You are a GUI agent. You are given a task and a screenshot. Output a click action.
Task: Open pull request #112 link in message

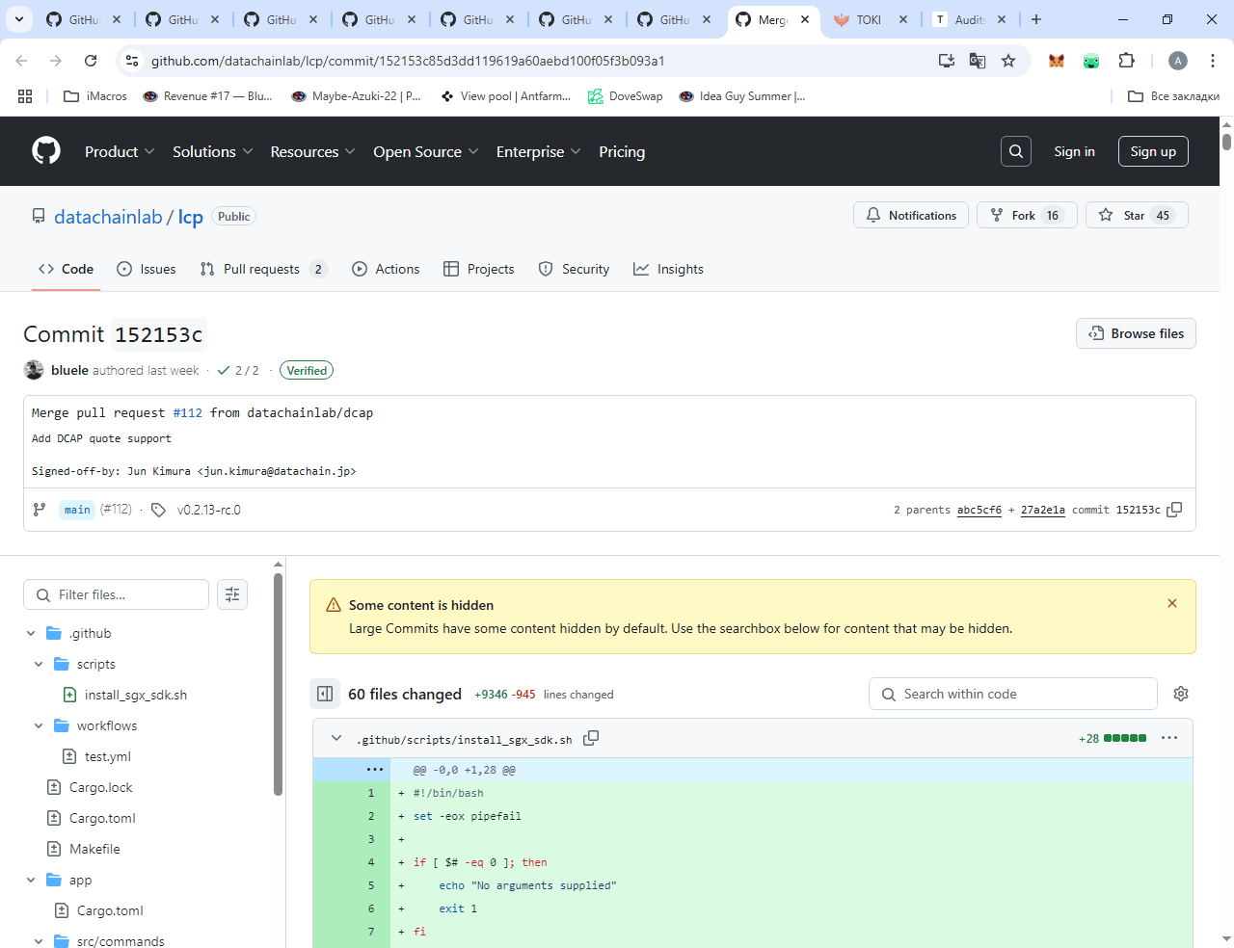coord(187,412)
